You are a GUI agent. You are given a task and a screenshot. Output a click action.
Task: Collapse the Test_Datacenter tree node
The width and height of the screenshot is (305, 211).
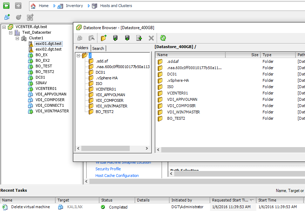11,33
